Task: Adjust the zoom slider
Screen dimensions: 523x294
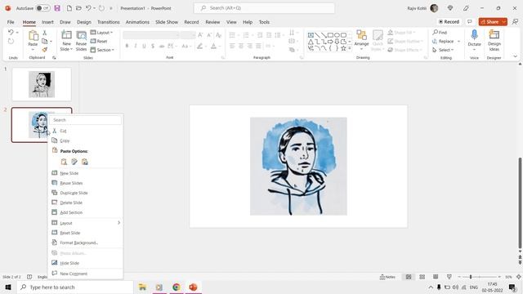Action: point(471,277)
